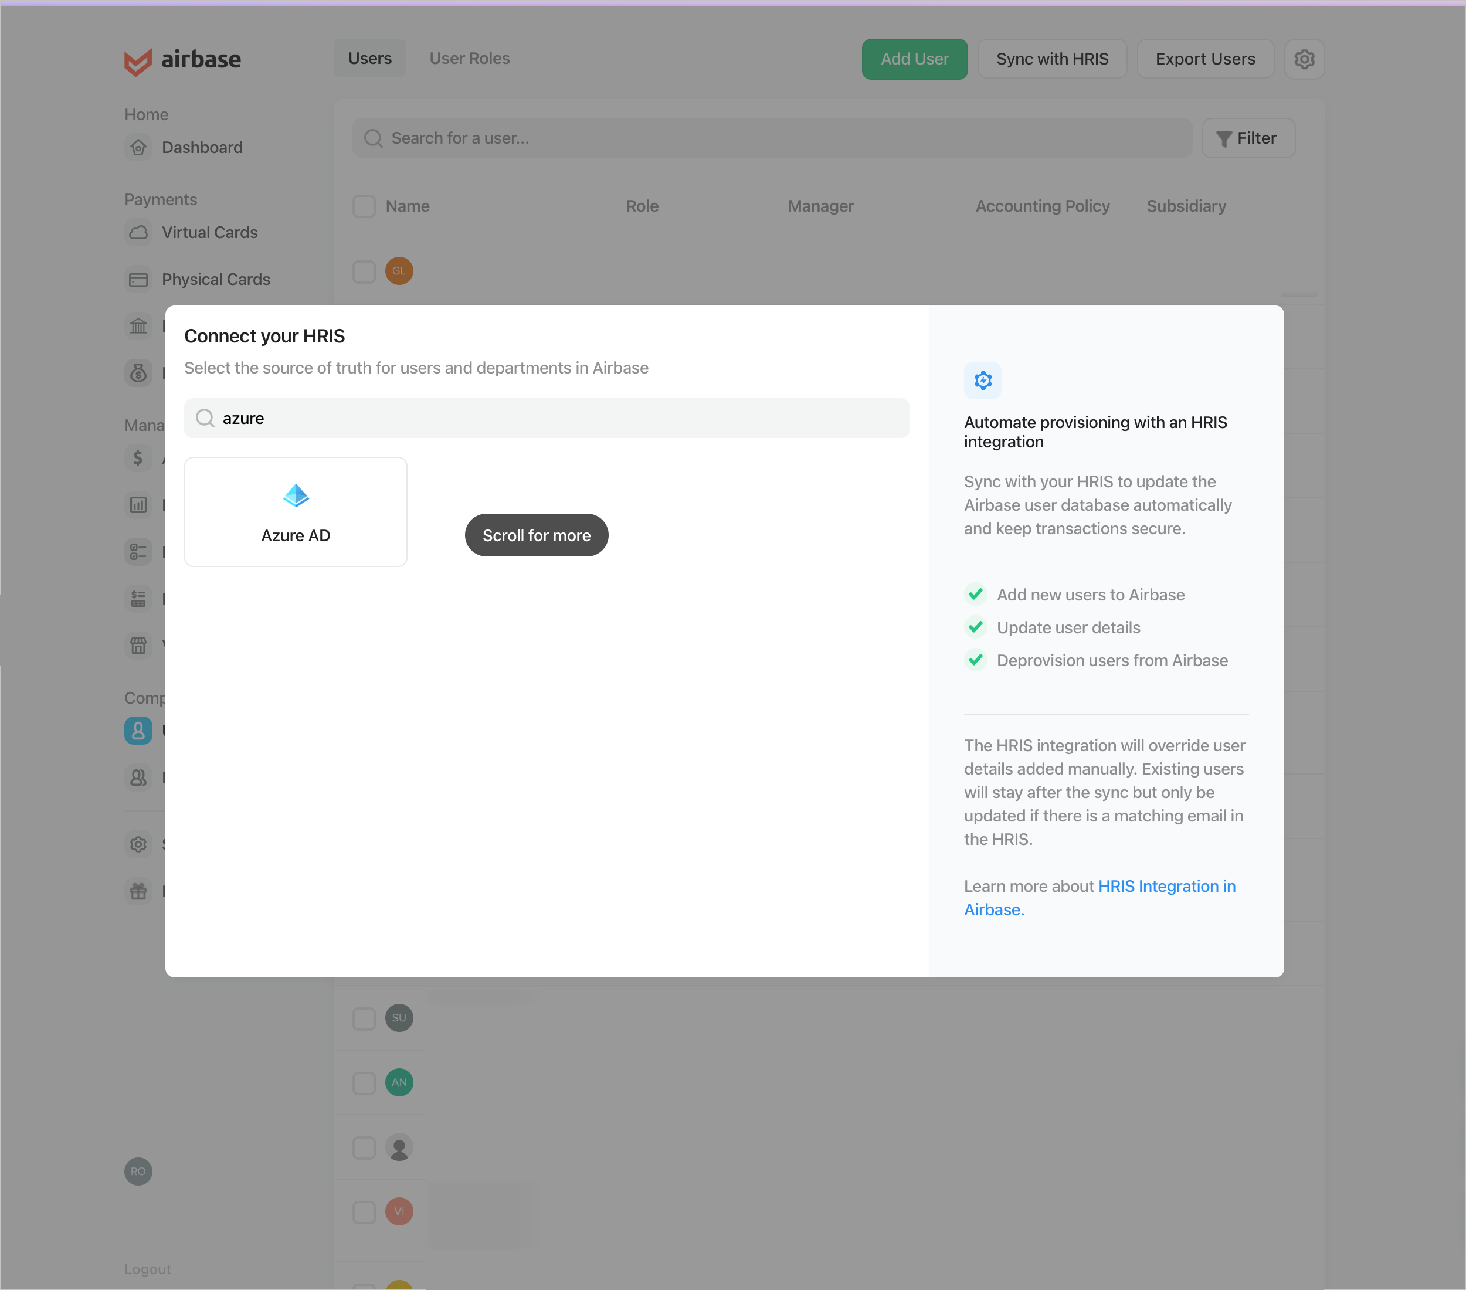Click Scroll for more button
This screenshot has width=1466, height=1290.
click(x=537, y=535)
